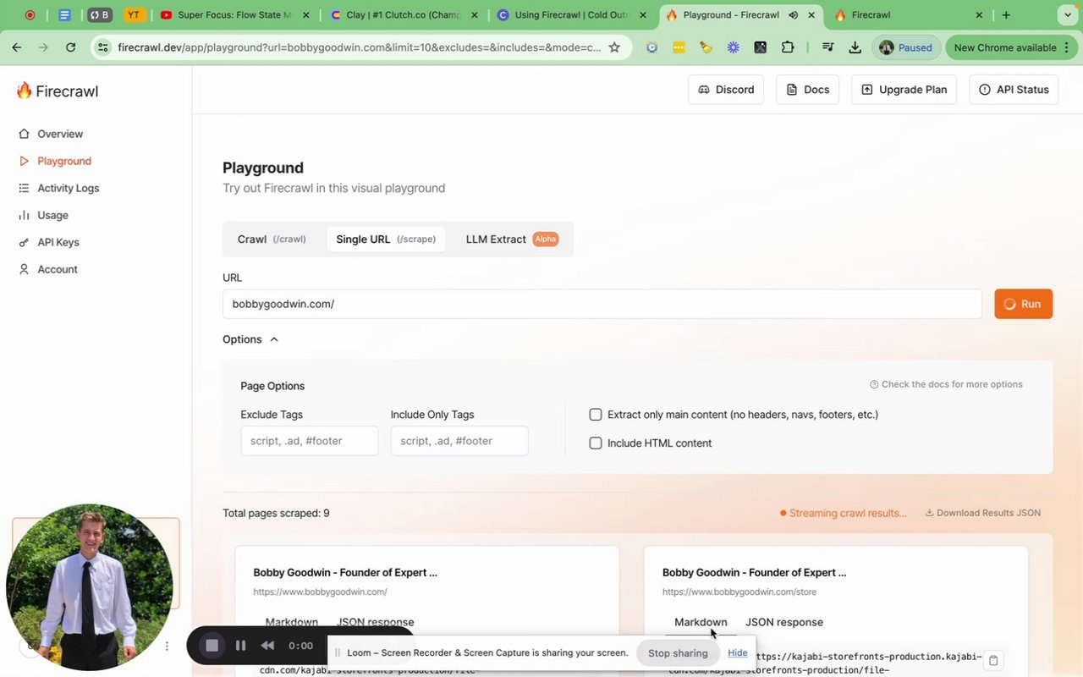Click the API Keys key icon
This screenshot has height=677, width=1083.
[24, 242]
